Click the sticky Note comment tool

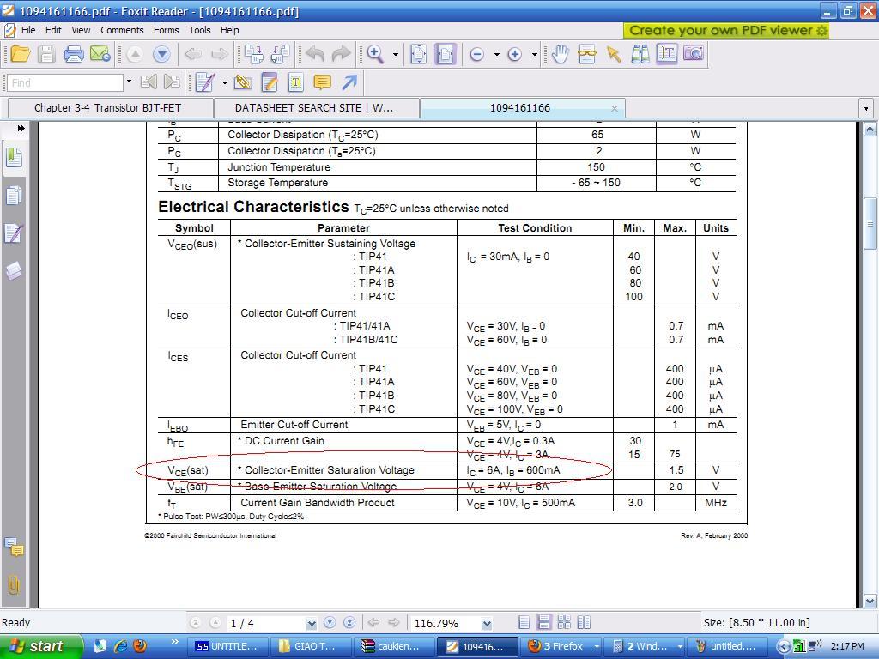point(322,82)
